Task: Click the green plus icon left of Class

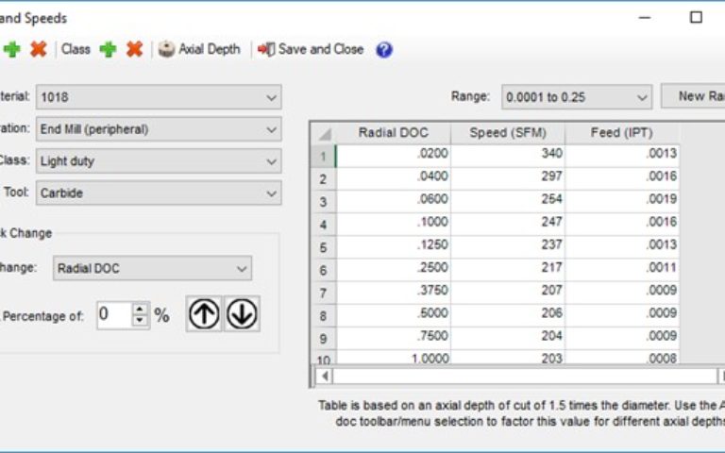Action: click(12, 49)
